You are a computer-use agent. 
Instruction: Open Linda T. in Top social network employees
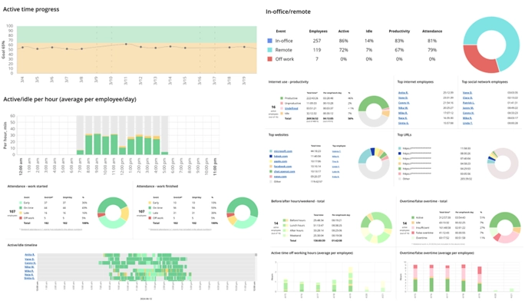coord(467,123)
